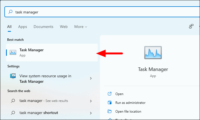Select the All tab

[x=9, y=27]
